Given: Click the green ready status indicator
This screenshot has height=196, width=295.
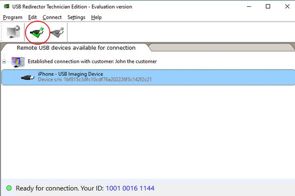Looking at the screenshot, I should [9, 188].
